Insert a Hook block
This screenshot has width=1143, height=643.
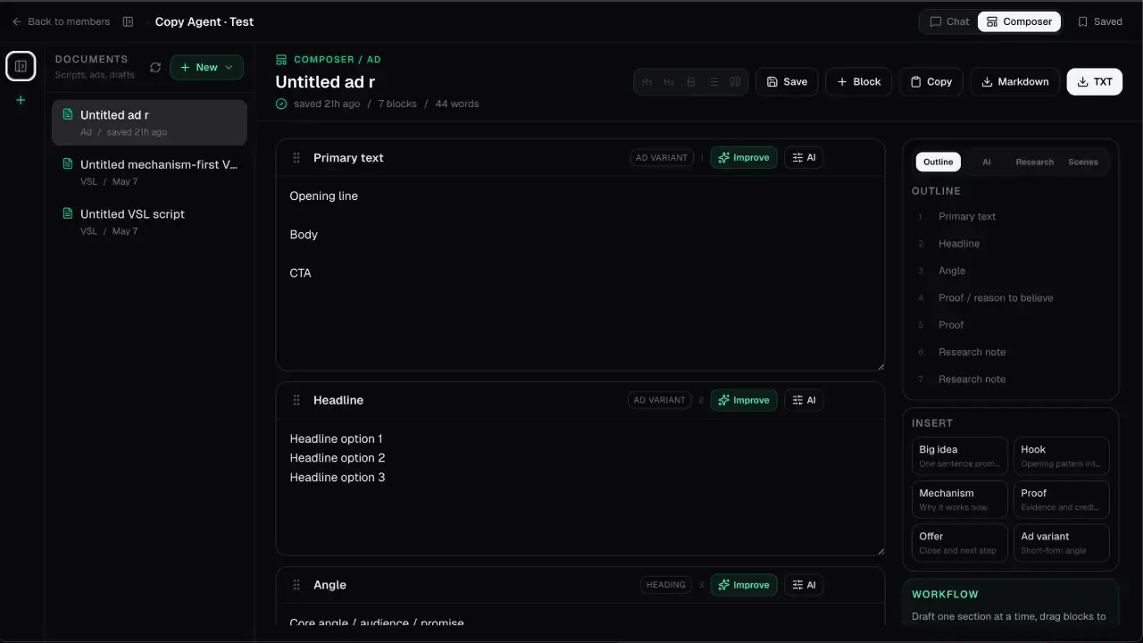(1062, 455)
